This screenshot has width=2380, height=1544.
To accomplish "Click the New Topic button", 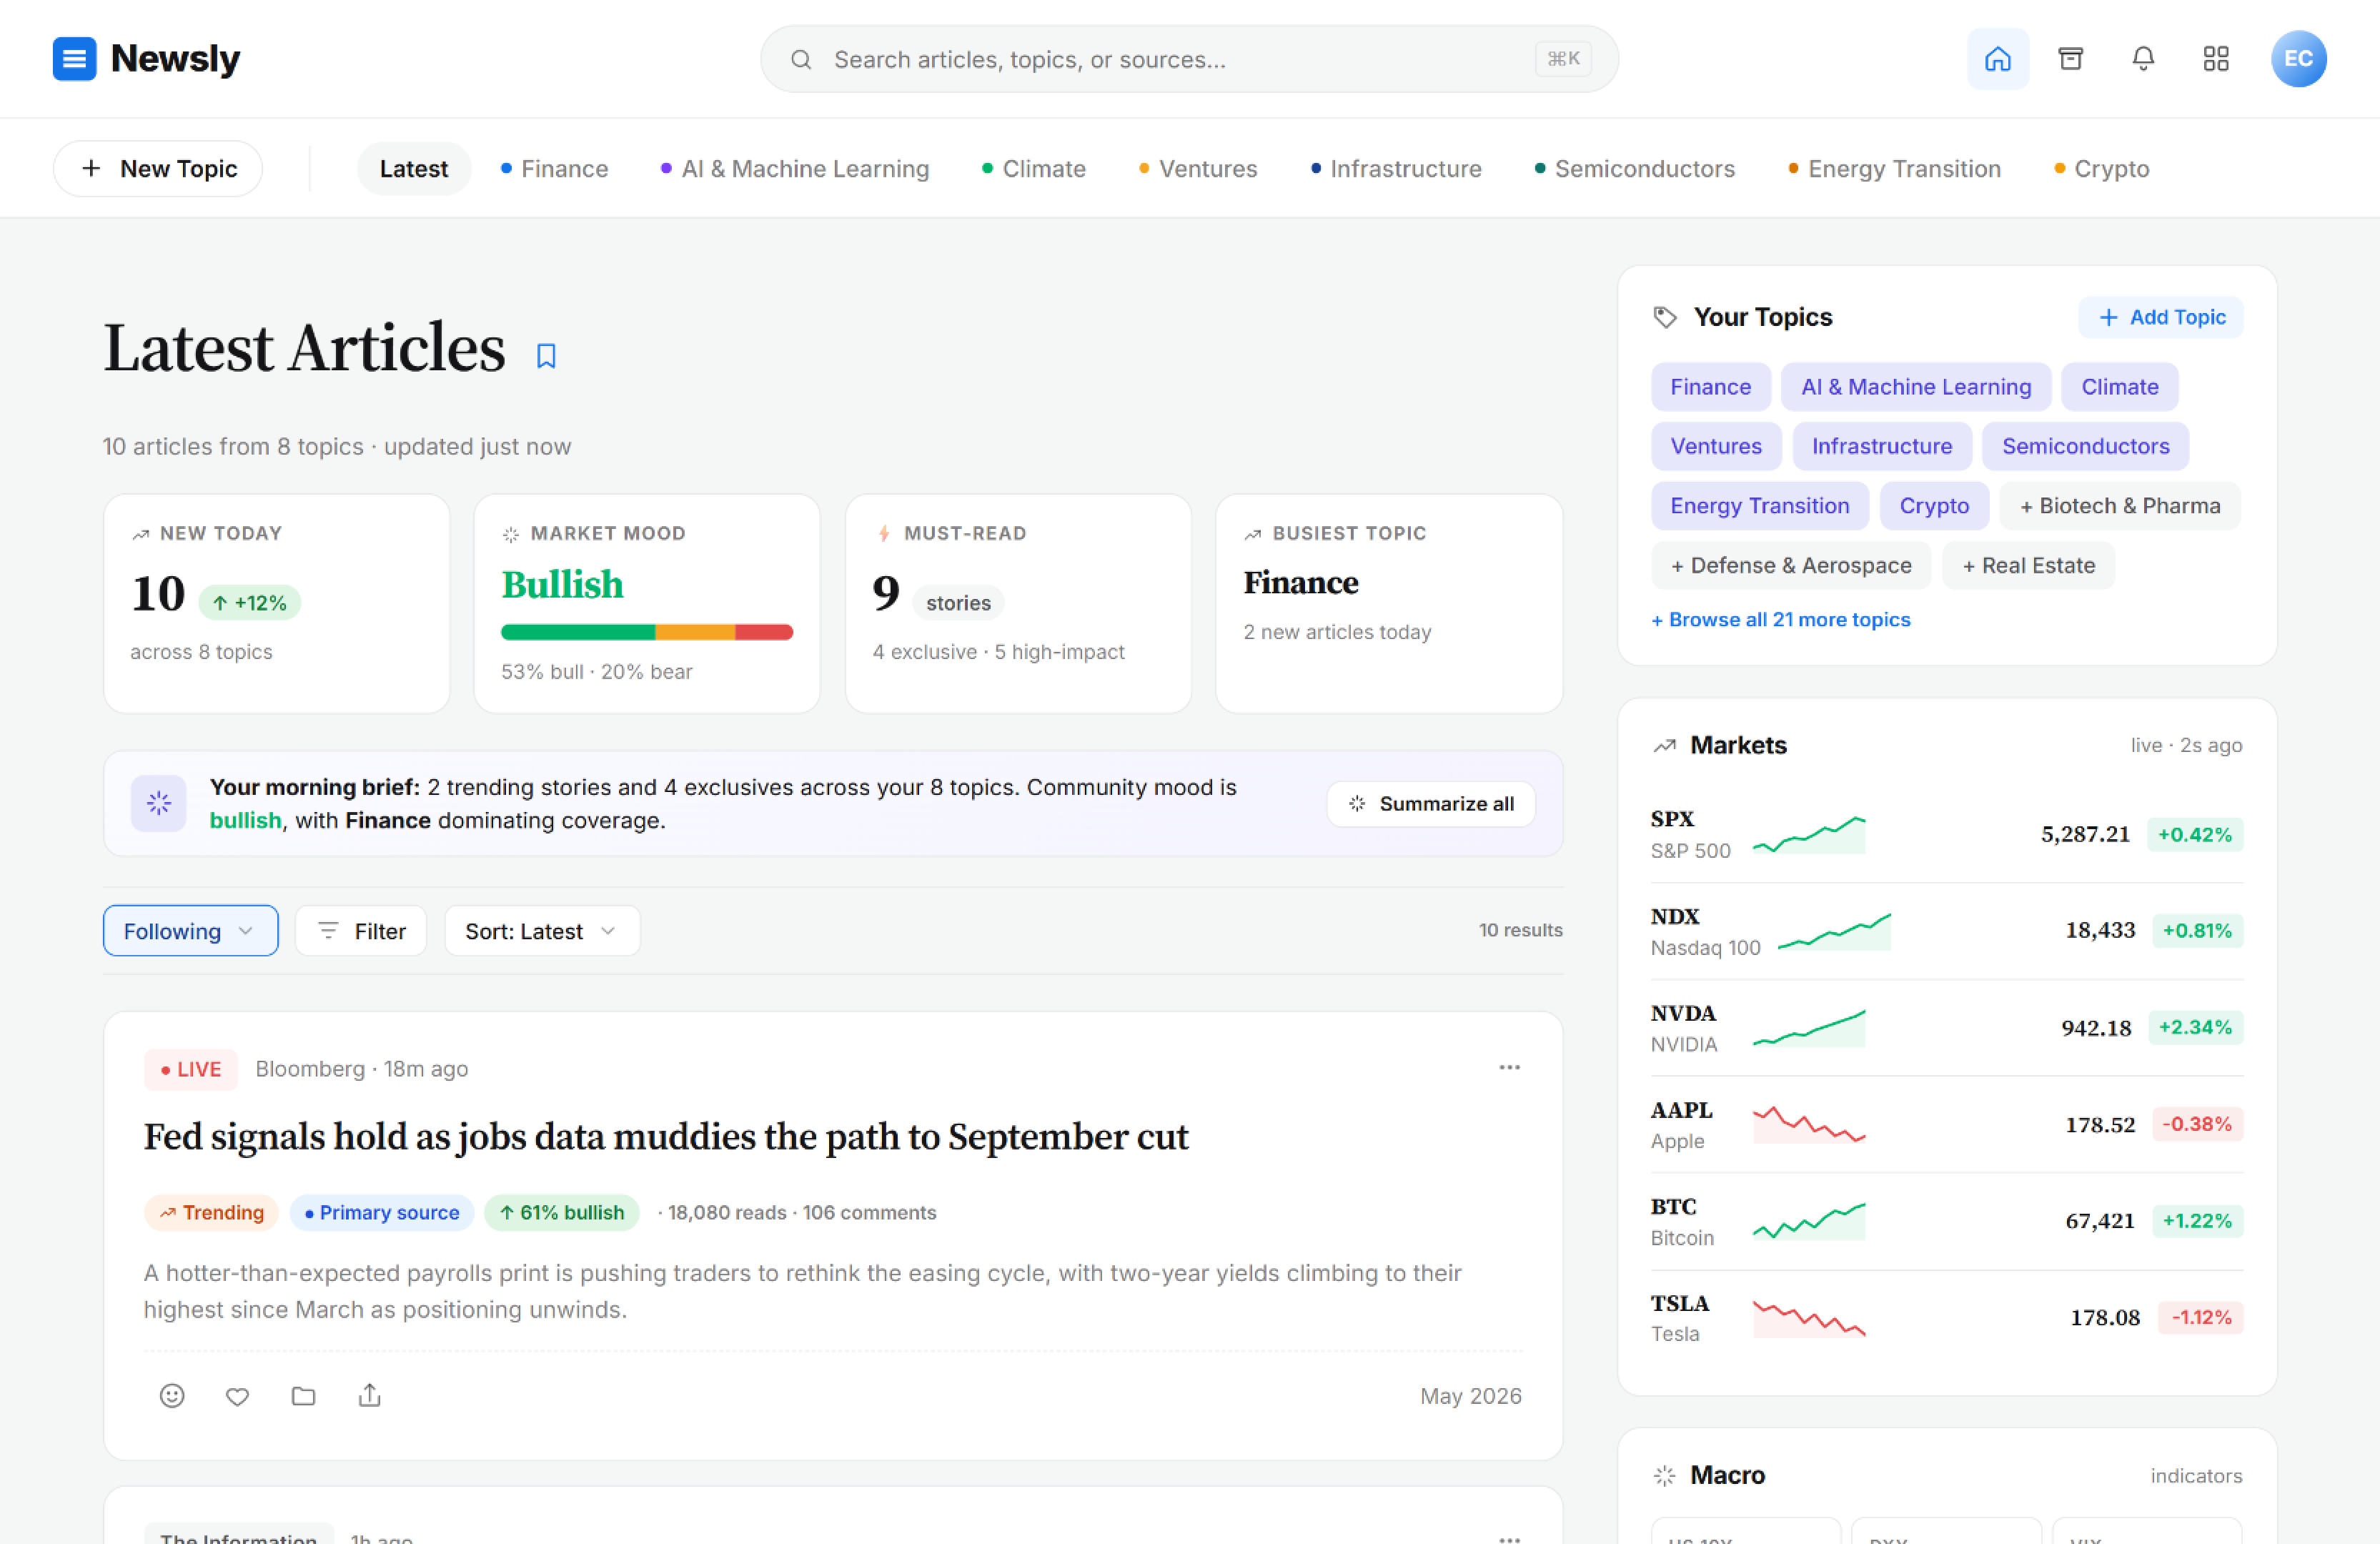I will [x=158, y=169].
